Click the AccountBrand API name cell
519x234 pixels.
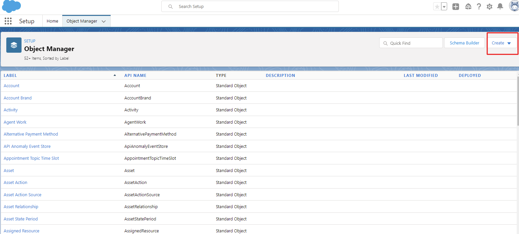[x=138, y=98]
